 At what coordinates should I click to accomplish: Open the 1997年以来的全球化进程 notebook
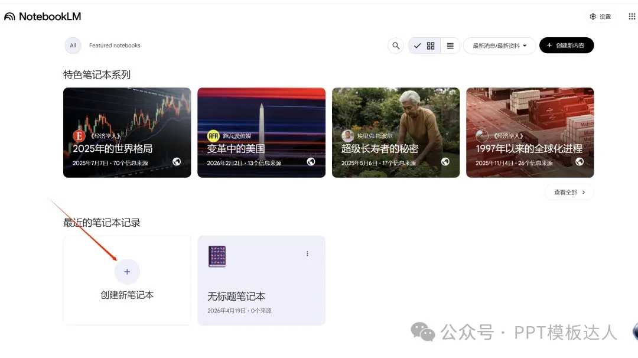point(529,132)
